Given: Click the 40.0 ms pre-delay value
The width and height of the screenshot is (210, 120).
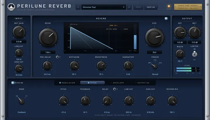Looking at the screenshot, I should (x=47, y=74).
